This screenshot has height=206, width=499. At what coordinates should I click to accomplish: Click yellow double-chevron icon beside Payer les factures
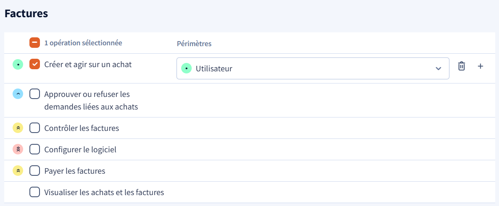tap(18, 171)
